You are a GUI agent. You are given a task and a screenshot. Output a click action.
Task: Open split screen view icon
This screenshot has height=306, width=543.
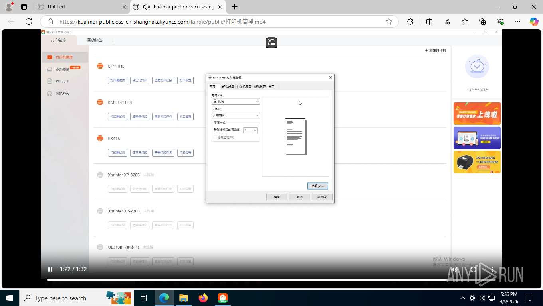(x=430, y=22)
